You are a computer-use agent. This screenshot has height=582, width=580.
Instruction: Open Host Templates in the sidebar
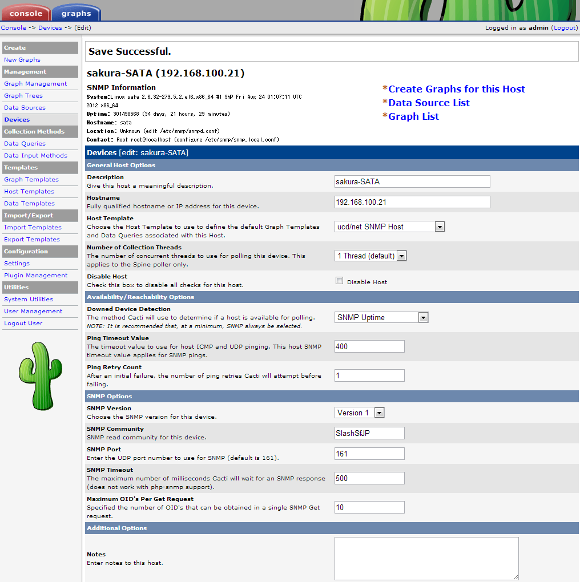click(29, 192)
